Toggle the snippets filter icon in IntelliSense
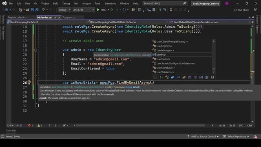This screenshot has height=147, width=261. pyautogui.click(x=212, y=77)
